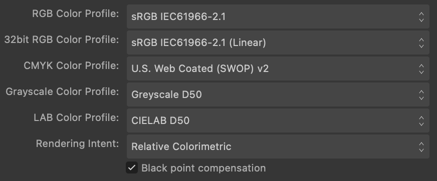Click the Grayscale Color Profile label

pyautogui.click(x=62, y=92)
